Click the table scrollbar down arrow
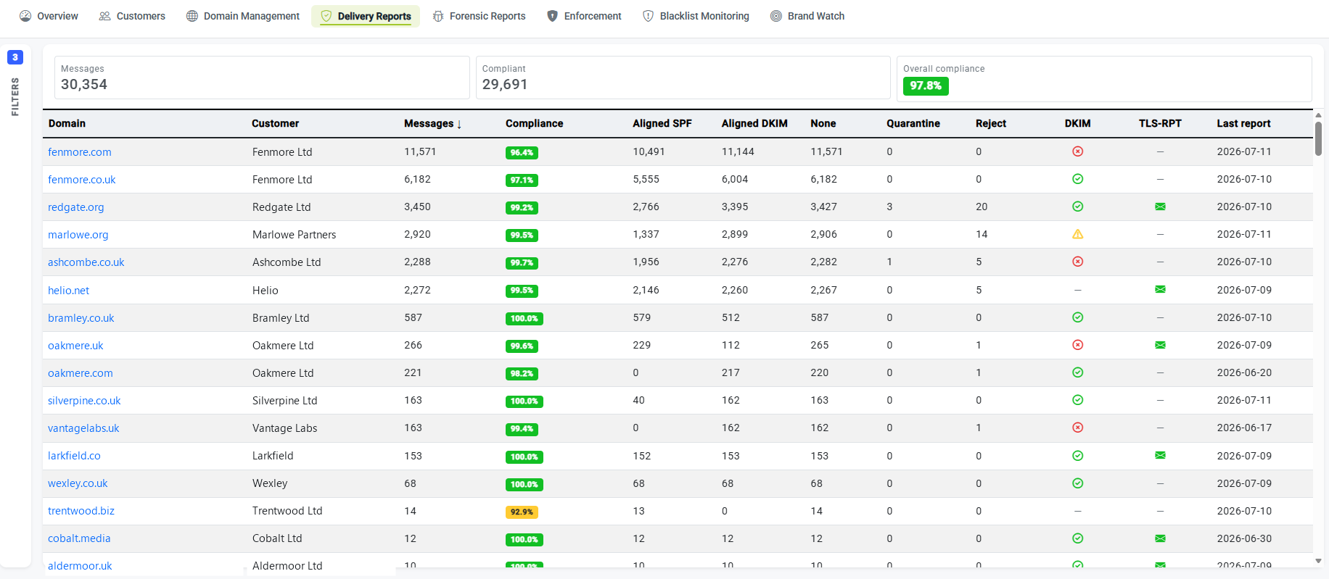This screenshot has height=579, width=1329. [1318, 561]
